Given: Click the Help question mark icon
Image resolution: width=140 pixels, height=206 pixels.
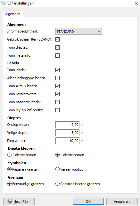Looking at the screenshot, I should point(10,201).
